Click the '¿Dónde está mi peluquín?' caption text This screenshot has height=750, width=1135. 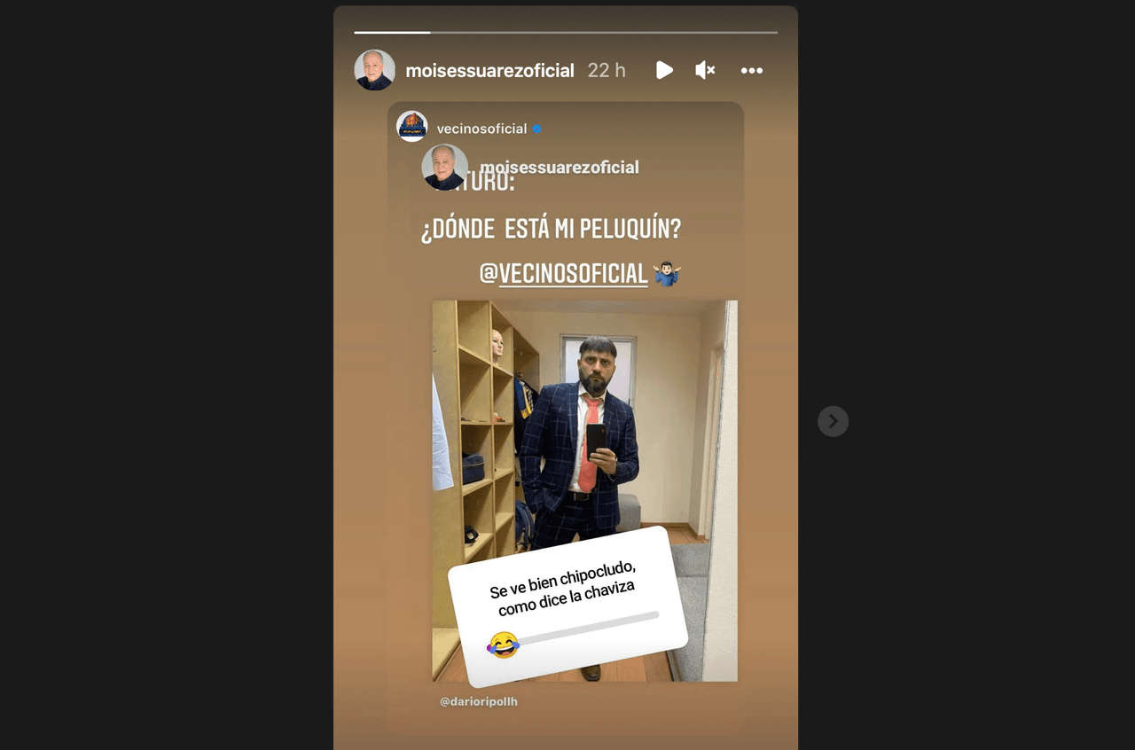551,229
